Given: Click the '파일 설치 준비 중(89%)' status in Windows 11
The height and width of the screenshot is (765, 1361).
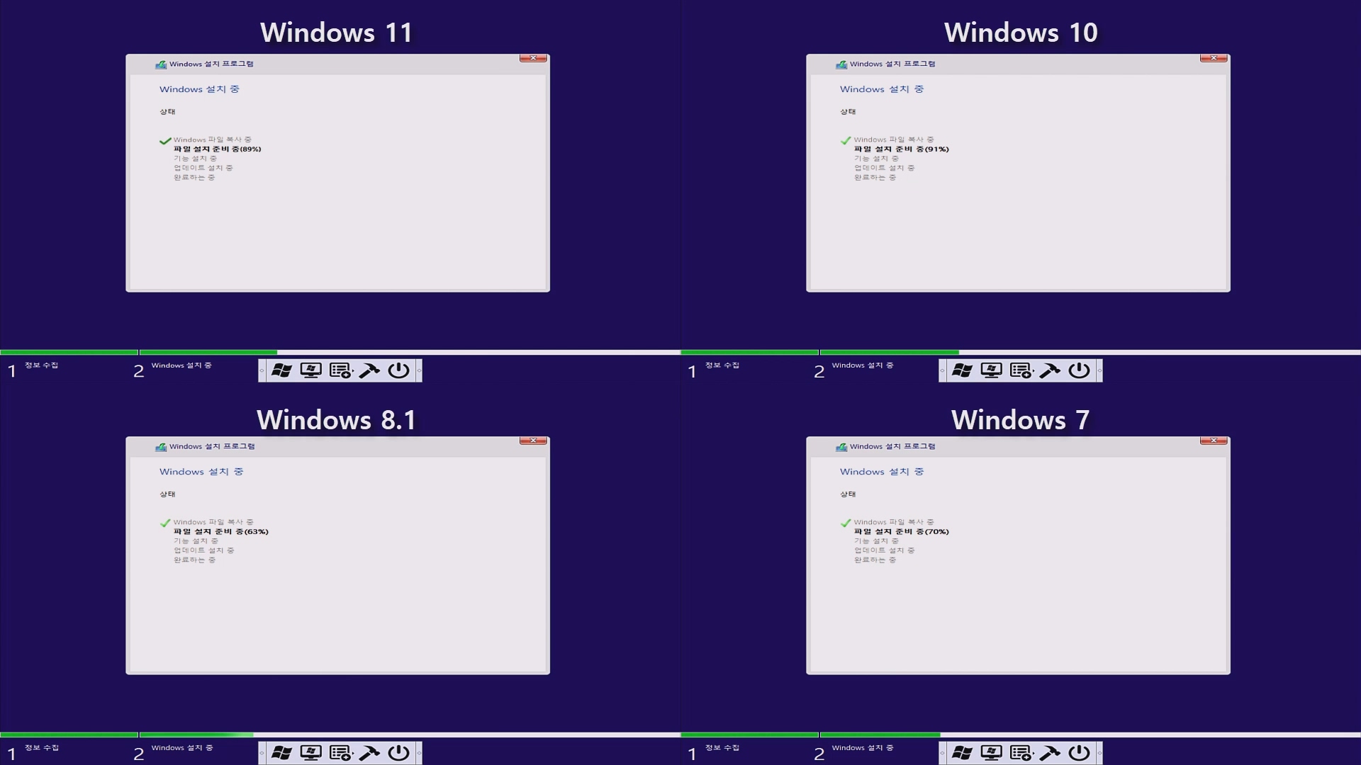Looking at the screenshot, I should tap(218, 149).
